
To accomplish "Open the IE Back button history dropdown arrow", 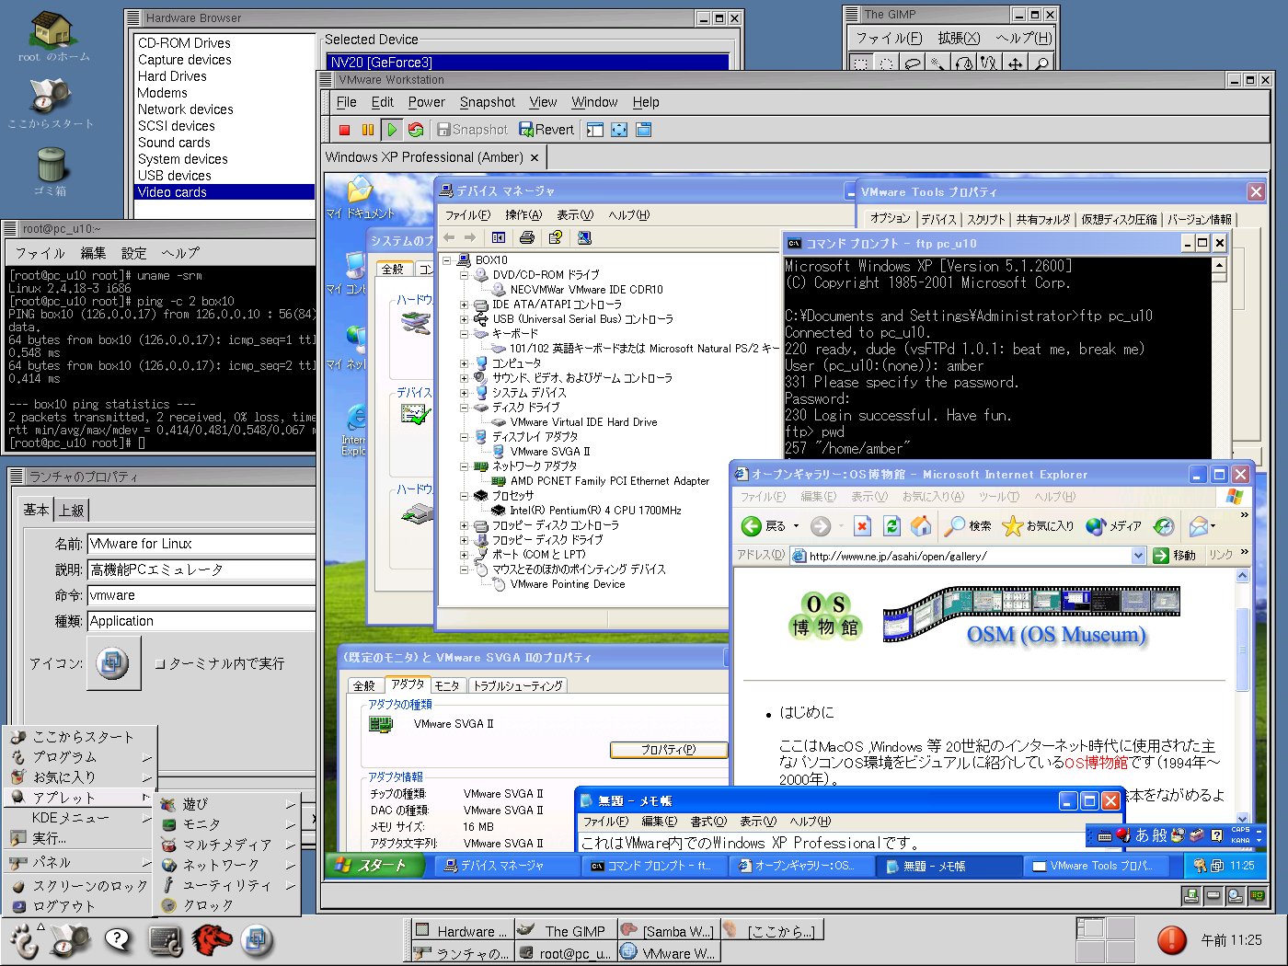I will 796,527.
